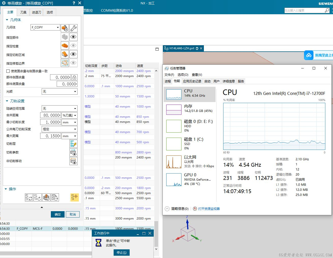Click the 指定切削区域 cut area icon
Screen dimensions: 333x258
pyautogui.click(x=65, y=54)
